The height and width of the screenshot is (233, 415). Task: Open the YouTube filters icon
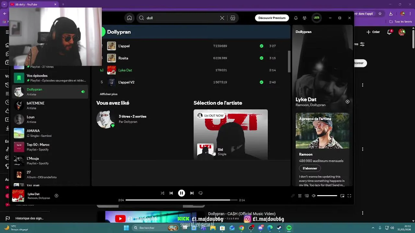(362, 44)
